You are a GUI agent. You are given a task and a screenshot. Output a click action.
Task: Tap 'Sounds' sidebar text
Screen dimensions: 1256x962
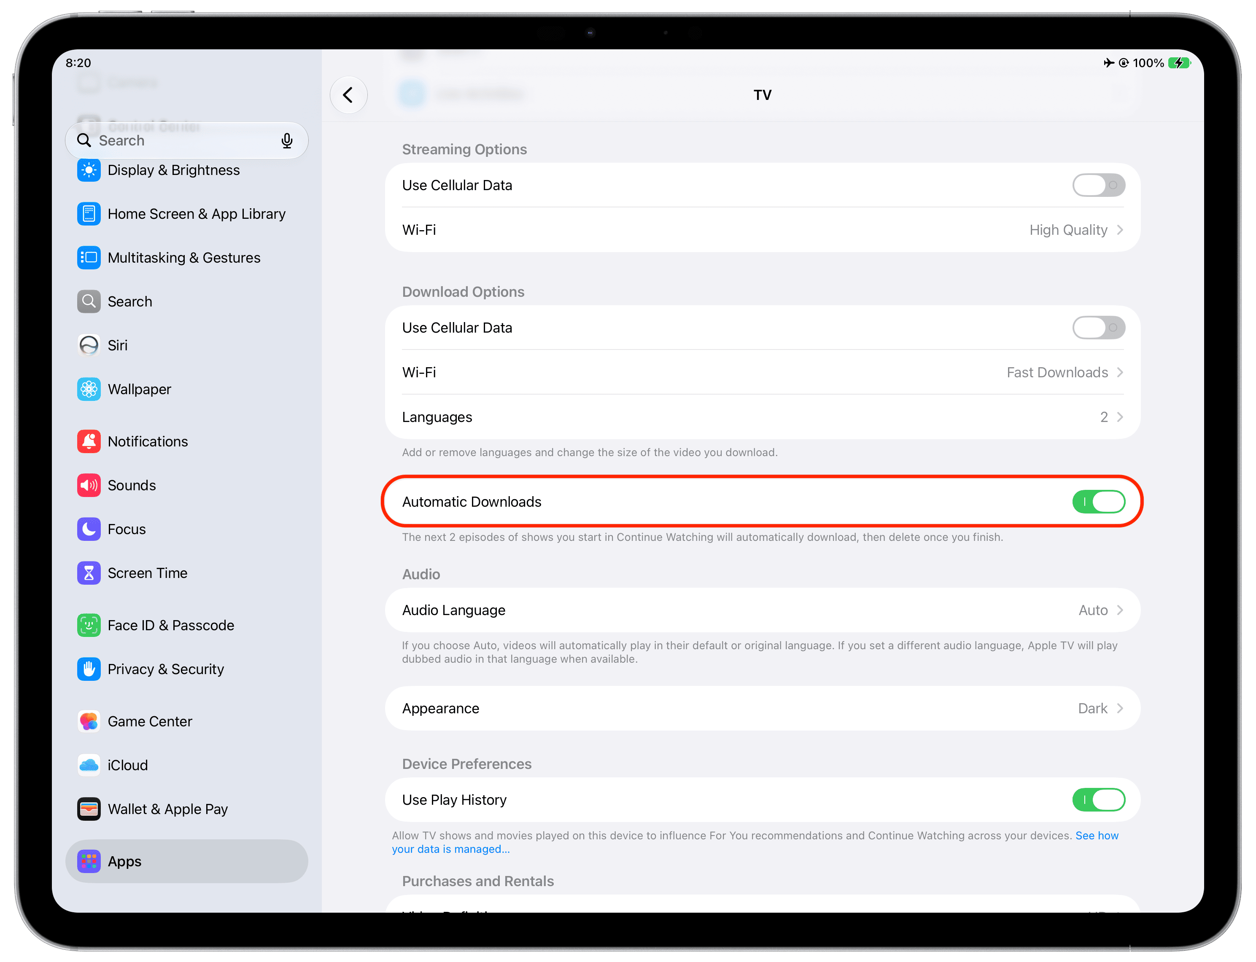click(x=132, y=486)
